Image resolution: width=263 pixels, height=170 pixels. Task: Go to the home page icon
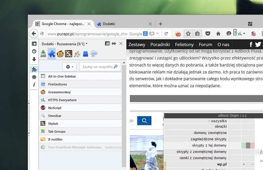pyautogui.click(x=218, y=34)
